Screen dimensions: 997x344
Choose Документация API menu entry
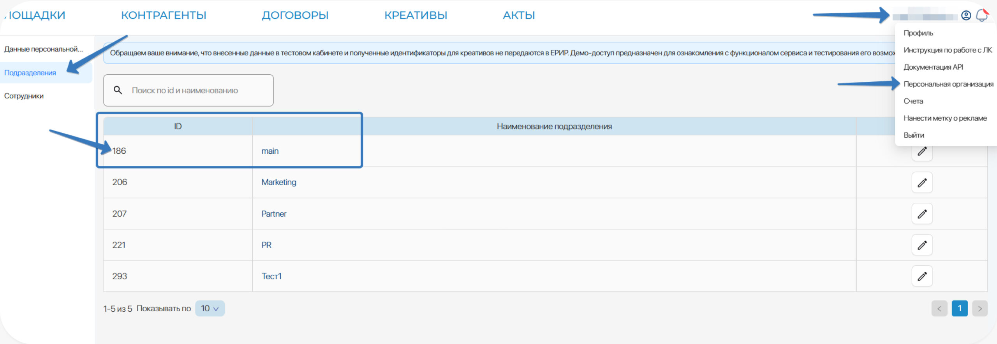(x=933, y=67)
